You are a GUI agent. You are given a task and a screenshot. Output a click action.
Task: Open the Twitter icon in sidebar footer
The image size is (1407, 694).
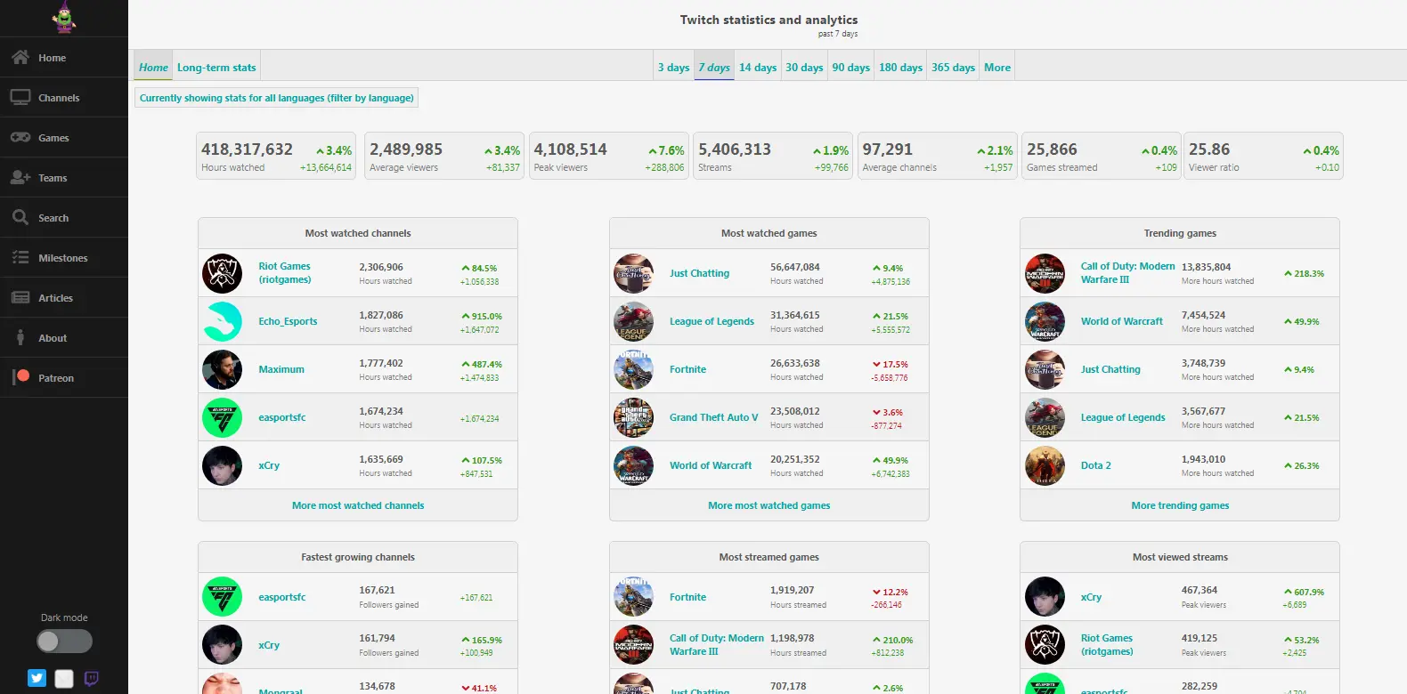[x=37, y=678]
